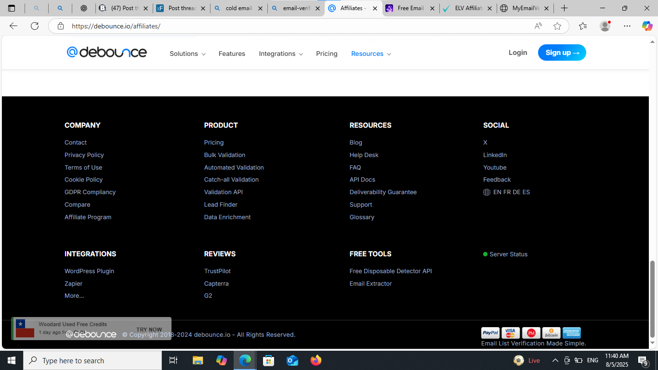Click TRY NOW on the notification popup
The width and height of the screenshot is (658, 370).
click(x=149, y=330)
